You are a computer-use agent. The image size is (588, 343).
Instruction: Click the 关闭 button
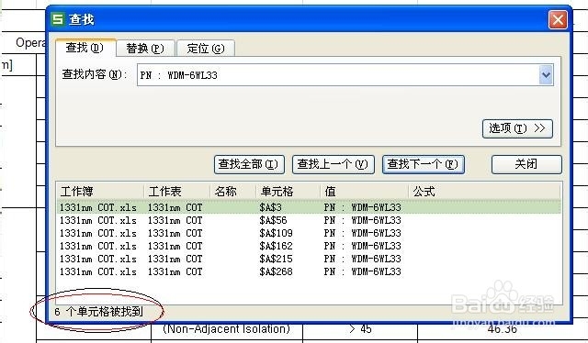(526, 164)
